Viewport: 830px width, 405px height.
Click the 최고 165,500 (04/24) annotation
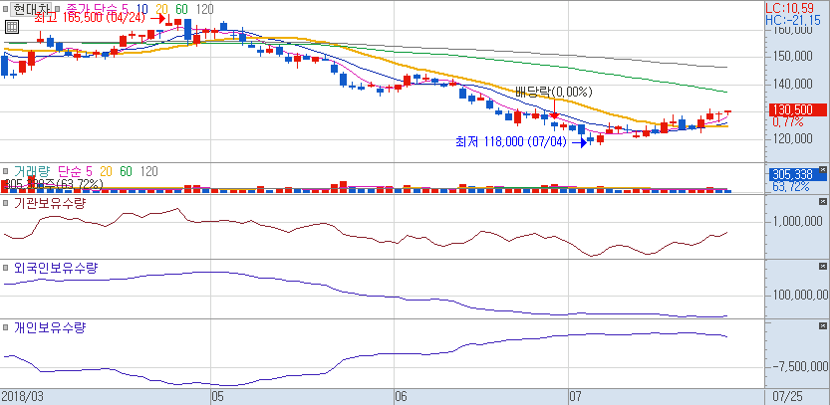[90, 18]
